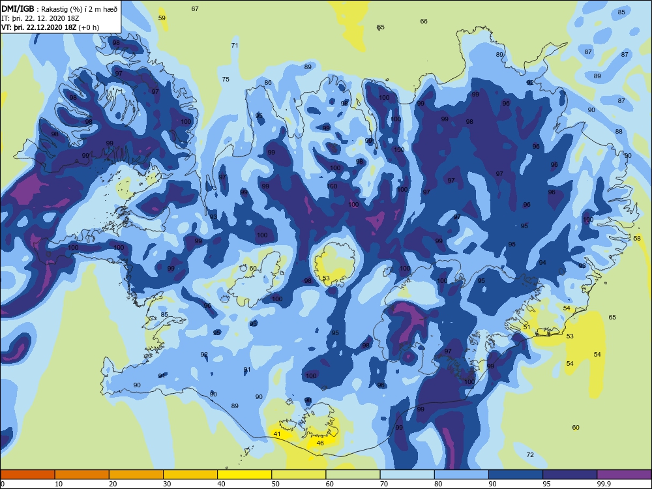This screenshot has height=489, width=652.
Task: Click the humidity value '72' on the map
Action: tap(530, 455)
